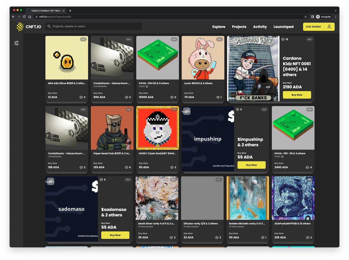This screenshot has height=260, width=349.
Task: Go back in browser history
Action: (x=13, y=17)
